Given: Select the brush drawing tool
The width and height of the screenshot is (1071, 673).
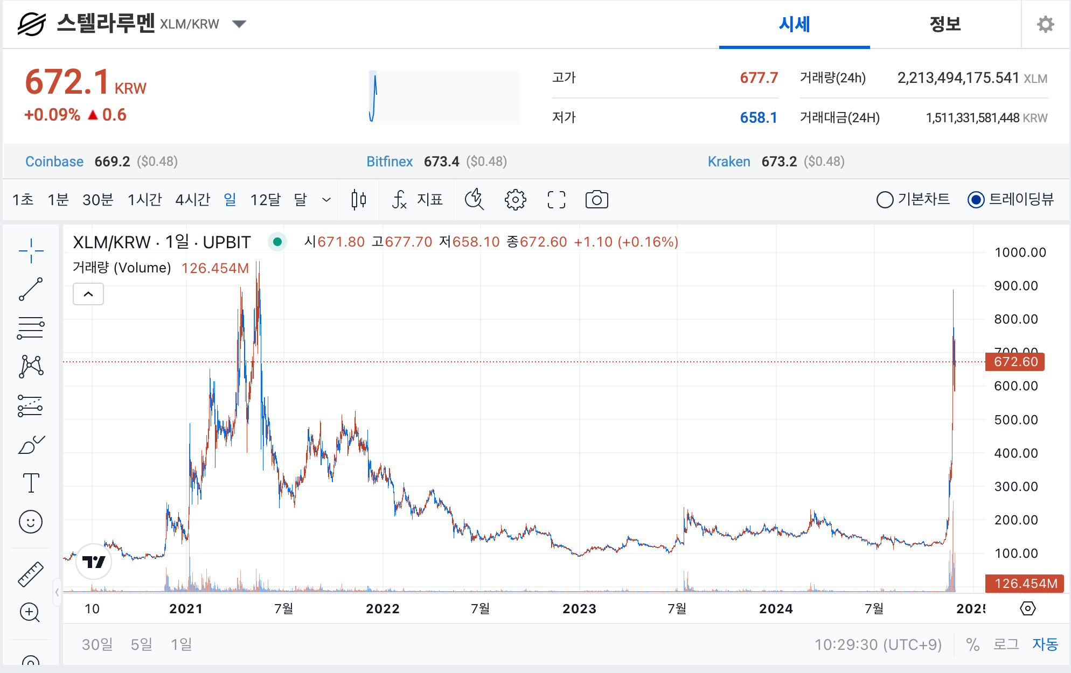Looking at the screenshot, I should pyautogui.click(x=31, y=445).
